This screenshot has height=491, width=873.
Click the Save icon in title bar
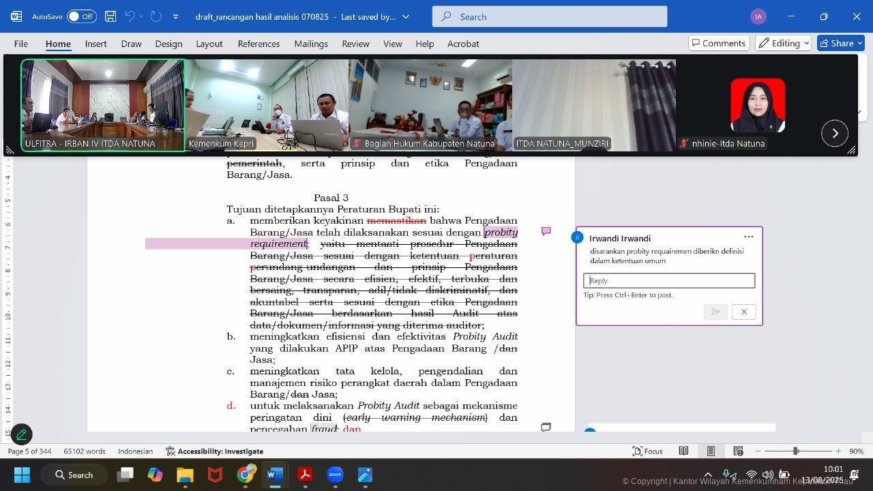(110, 16)
